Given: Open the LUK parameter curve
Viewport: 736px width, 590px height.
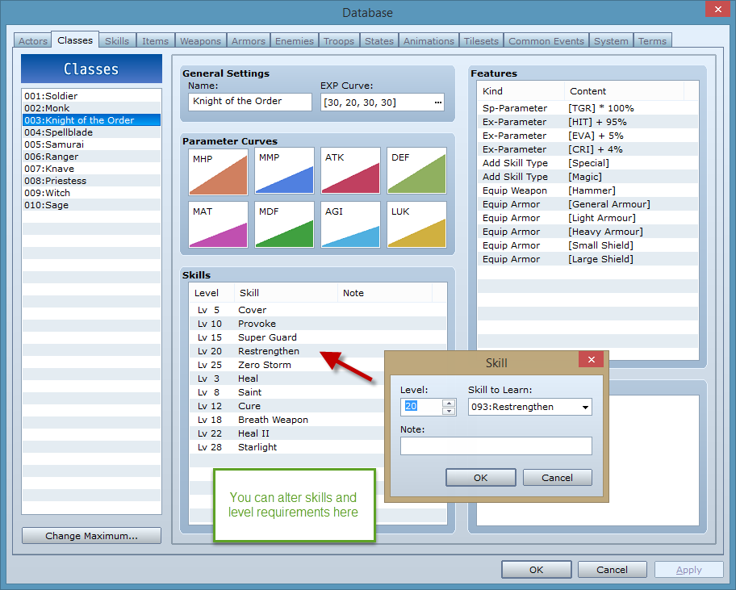Looking at the screenshot, I should [416, 225].
